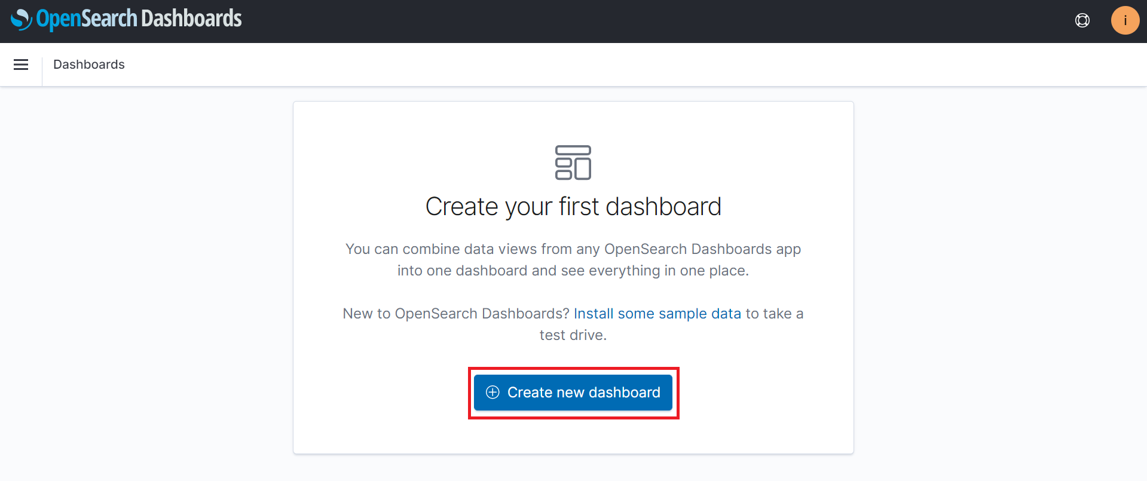The image size is (1147, 481).
Task: Click the word OpenSearch in the top logo
Action: pyautogui.click(x=87, y=19)
